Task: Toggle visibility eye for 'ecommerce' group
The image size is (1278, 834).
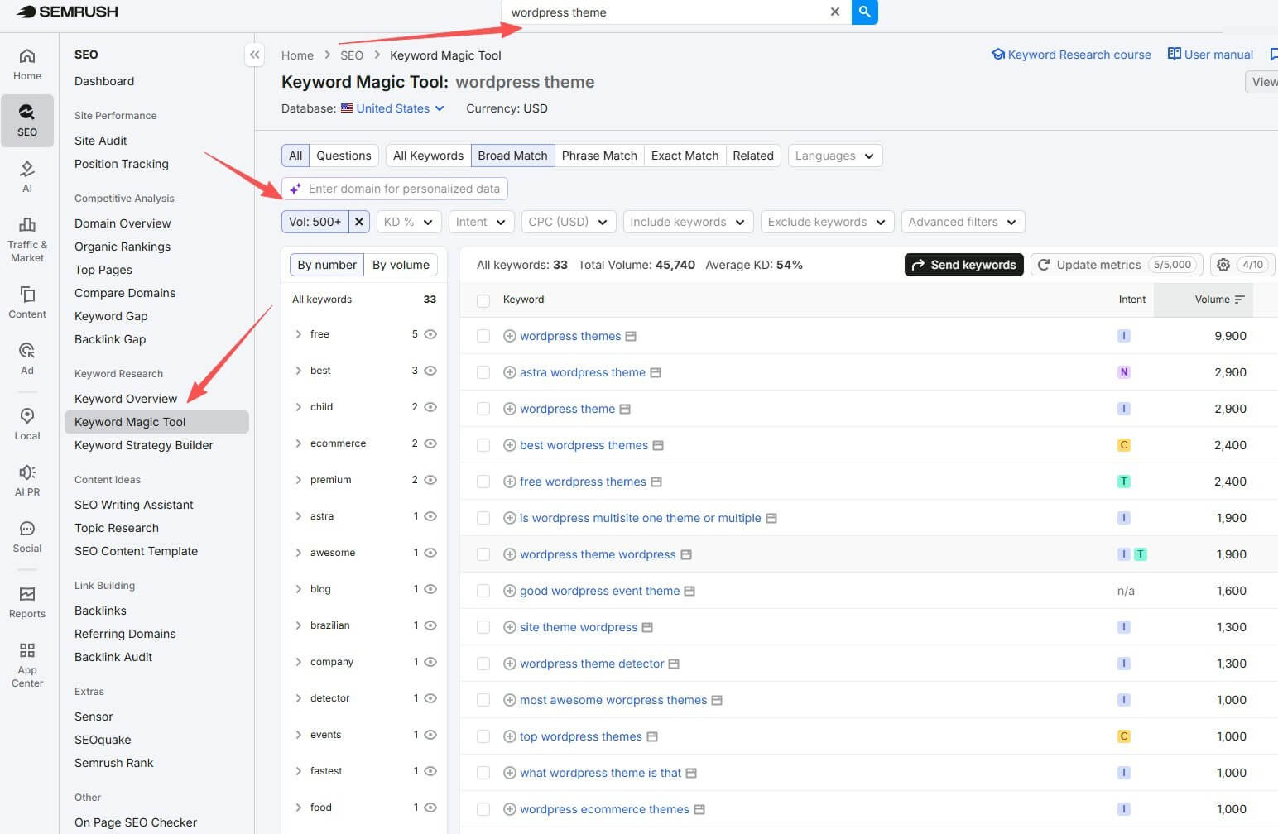Action: (x=430, y=443)
